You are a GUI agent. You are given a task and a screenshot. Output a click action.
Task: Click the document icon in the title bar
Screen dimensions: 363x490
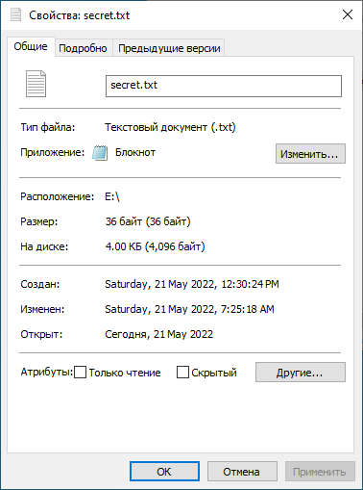click(x=15, y=15)
